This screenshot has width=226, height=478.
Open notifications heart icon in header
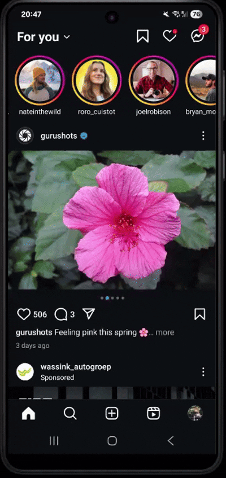(x=169, y=36)
